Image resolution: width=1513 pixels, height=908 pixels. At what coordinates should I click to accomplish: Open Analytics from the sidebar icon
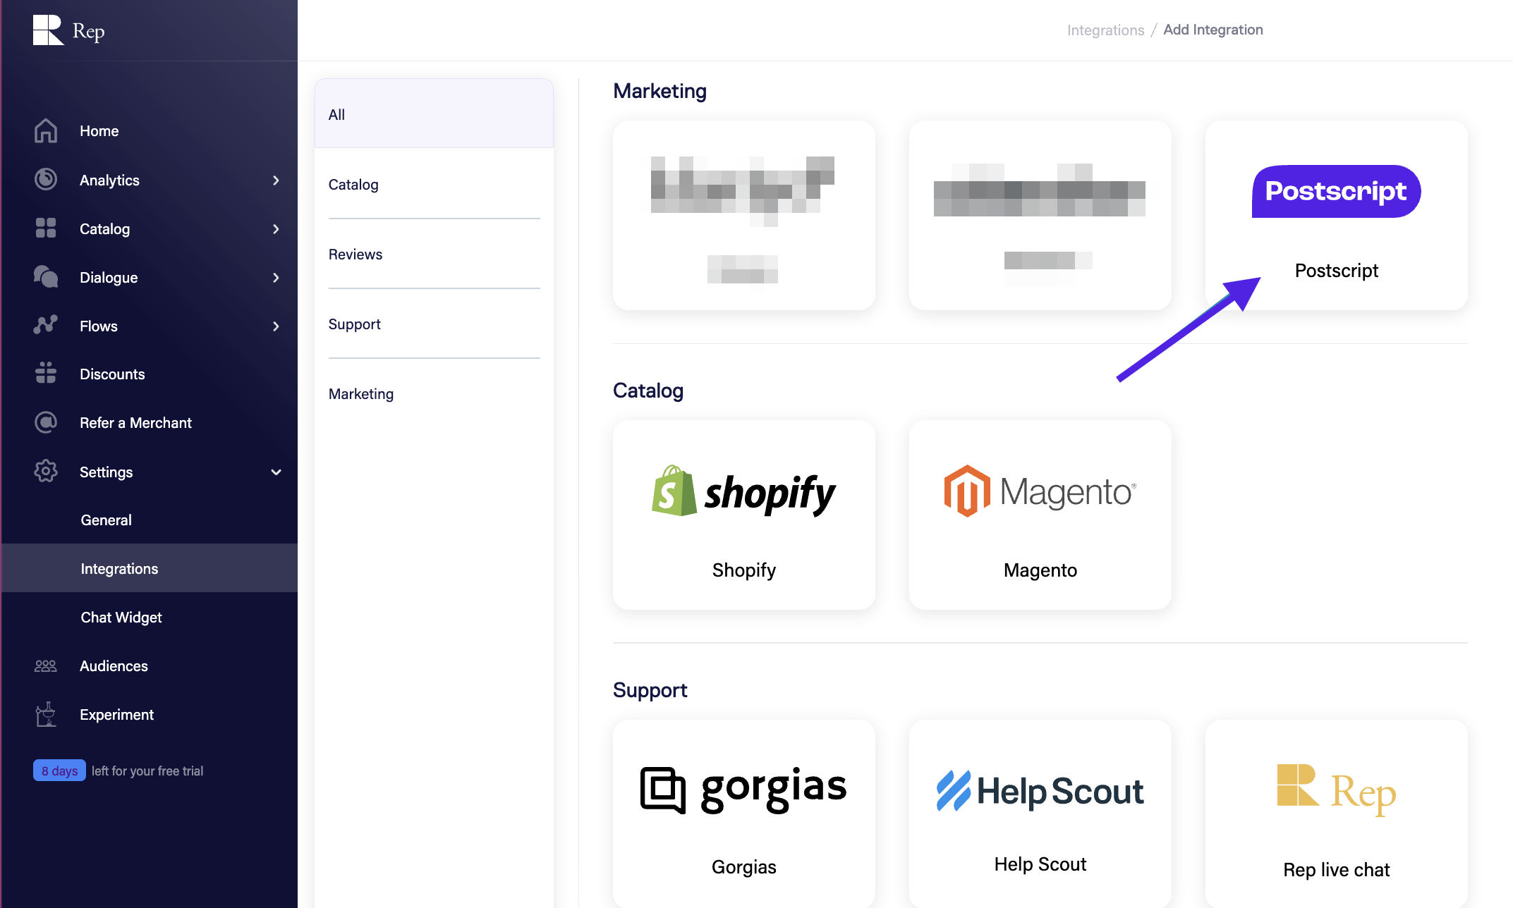coord(45,180)
